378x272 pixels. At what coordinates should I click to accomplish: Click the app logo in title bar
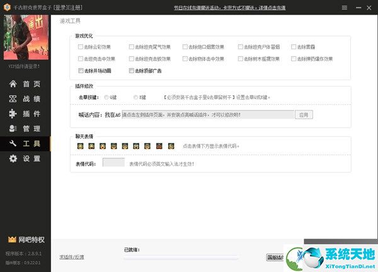coord(7,7)
